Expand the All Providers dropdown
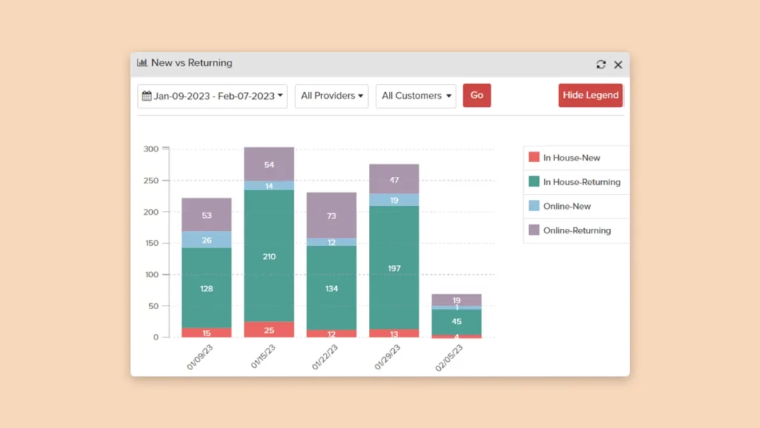The height and width of the screenshot is (428, 760). click(332, 96)
